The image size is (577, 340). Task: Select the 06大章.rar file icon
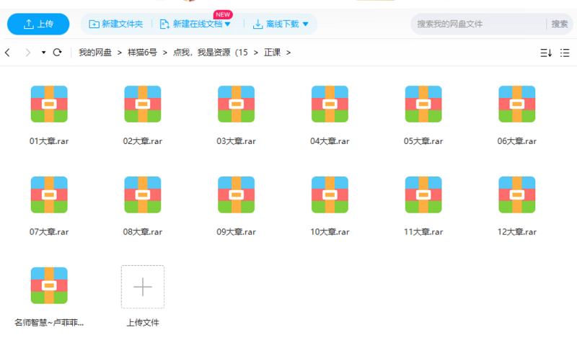(x=516, y=104)
